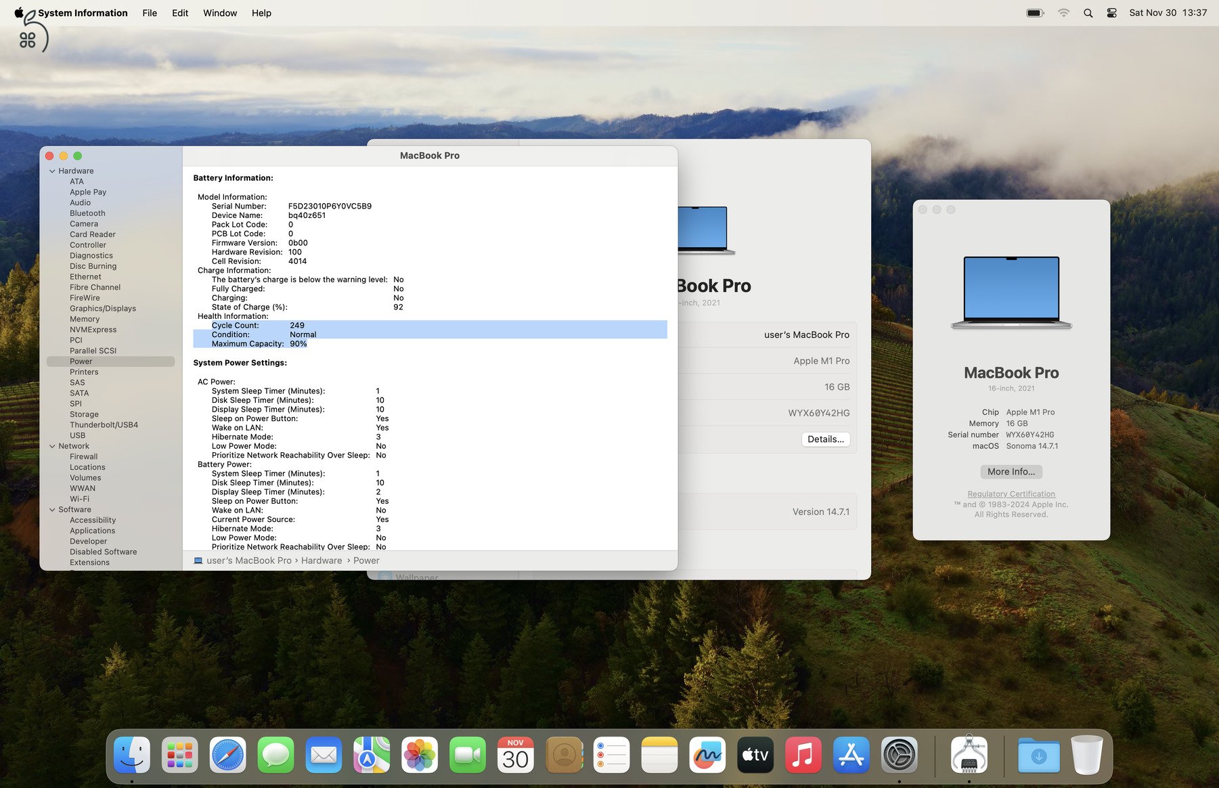Image resolution: width=1219 pixels, height=788 pixels.
Task: Open Music app in the Dock
Action: coord(803,755)
